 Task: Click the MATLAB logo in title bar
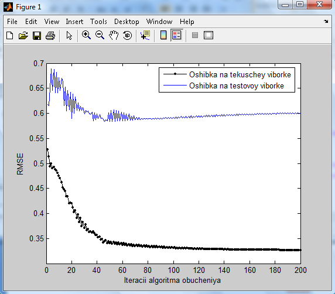pos(8,7)
